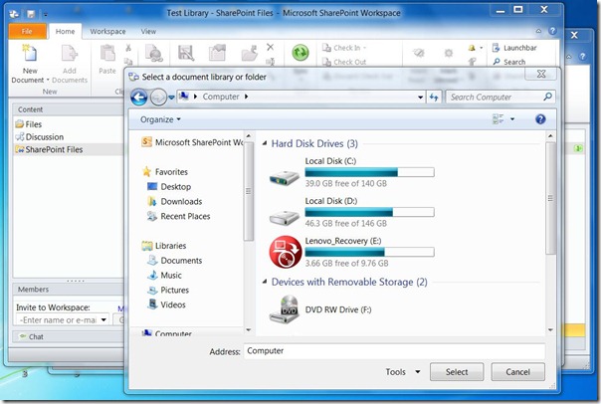Click the Save icon in quick access toolbar
This screenshot has height=404, width=601.
tap(31, 14)
